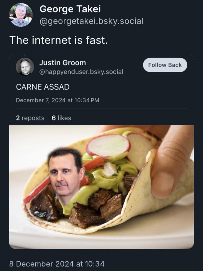Image resolution: width=203 pixels, height=271 pixels.
Task: Select the CARNE ASSAD post text
Action: pos(43,87)
